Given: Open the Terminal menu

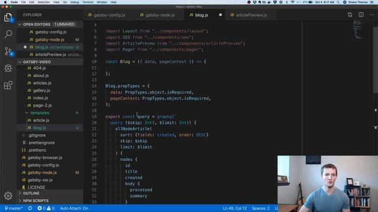Looking at the screenshot, I should 88,2.
